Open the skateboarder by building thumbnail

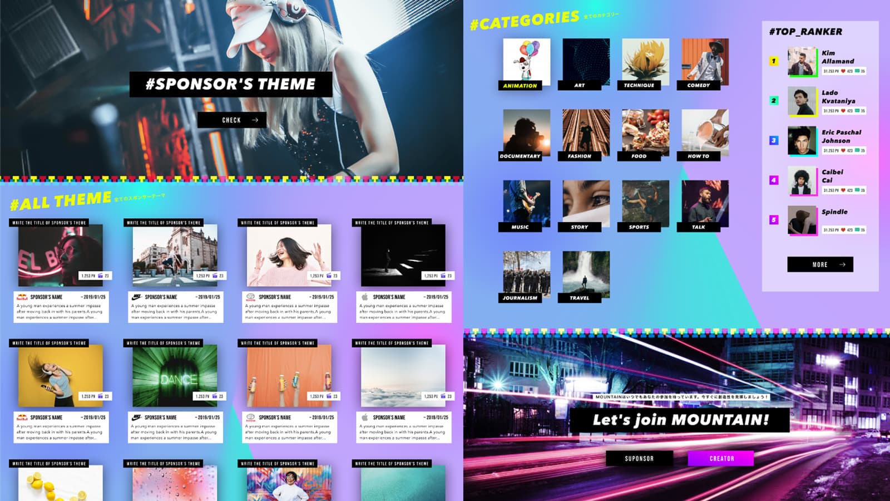tap(175, 256)
